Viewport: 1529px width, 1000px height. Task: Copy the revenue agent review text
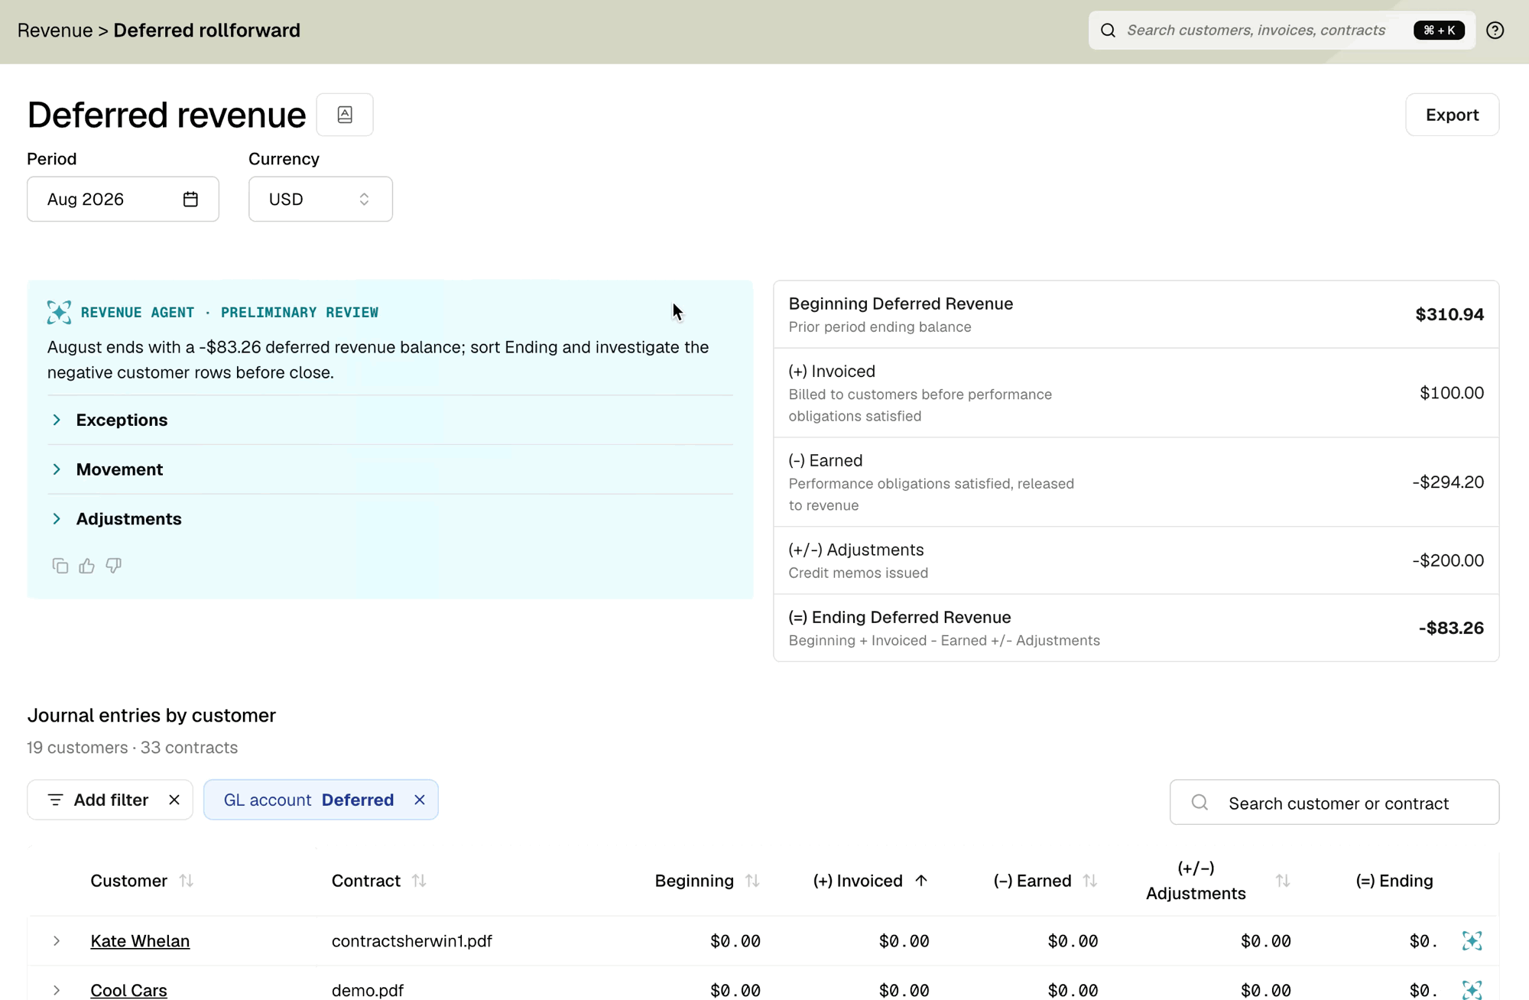pyautogui.click(x=60, y=566)
